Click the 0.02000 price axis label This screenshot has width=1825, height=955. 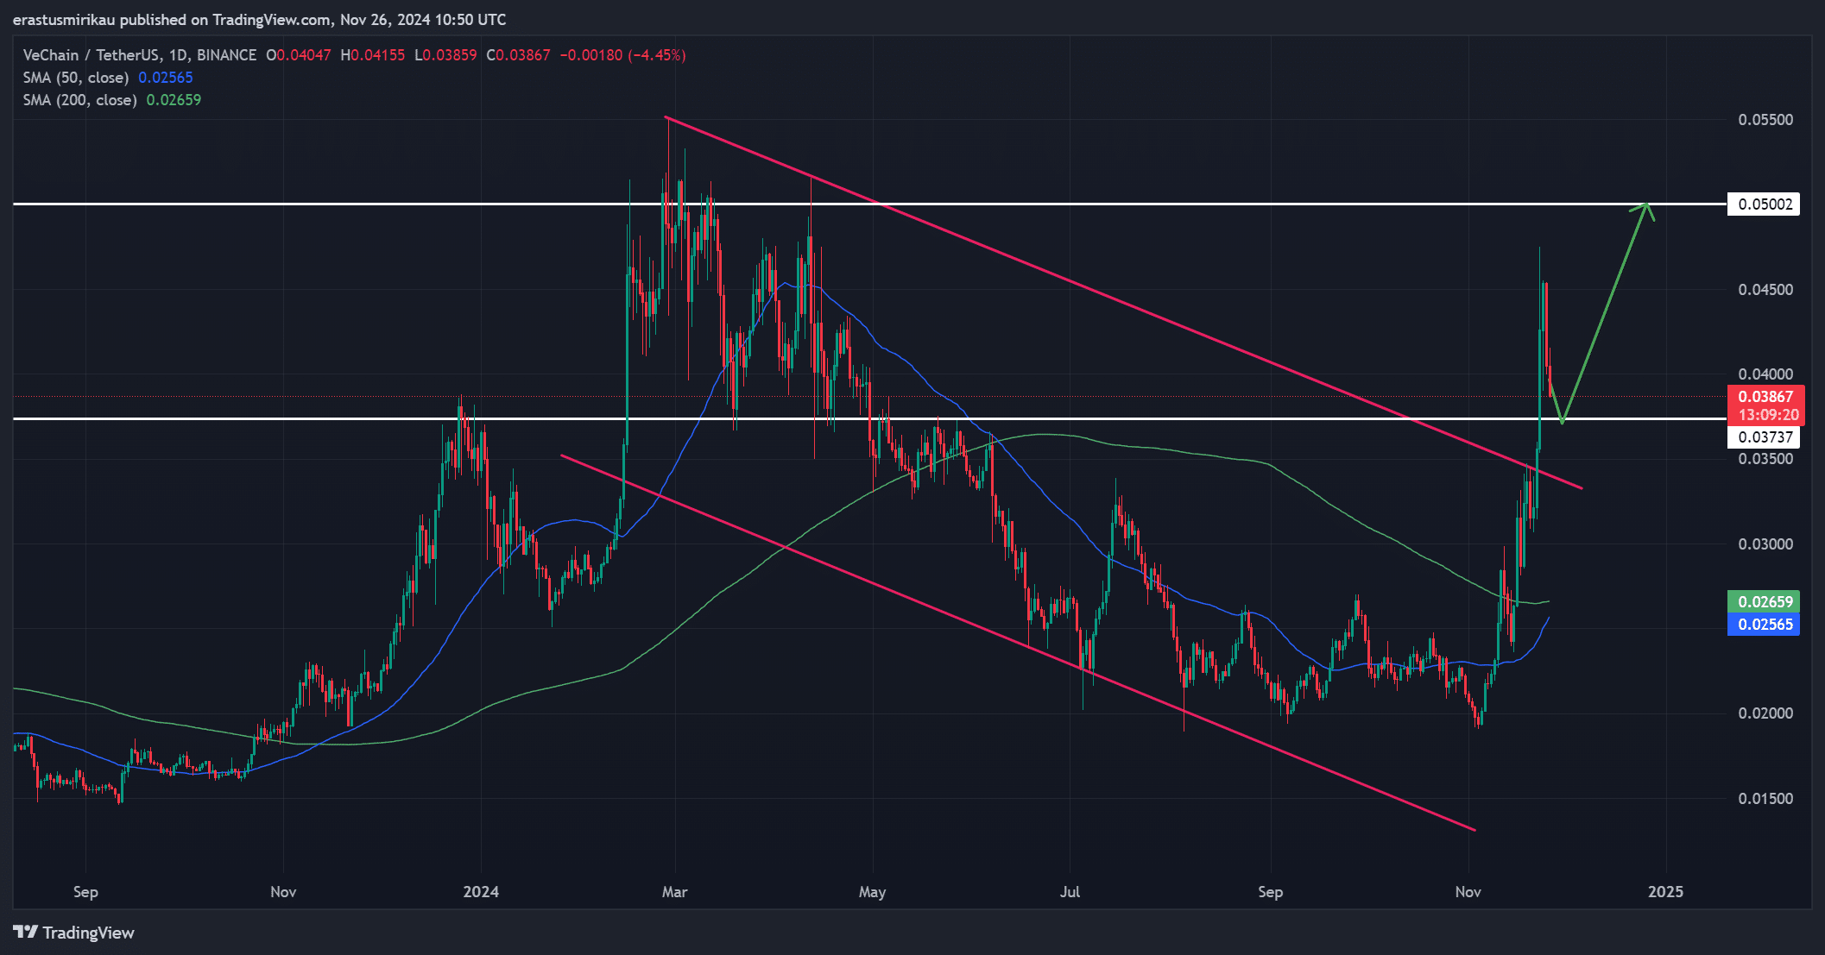coord(1765,713)
